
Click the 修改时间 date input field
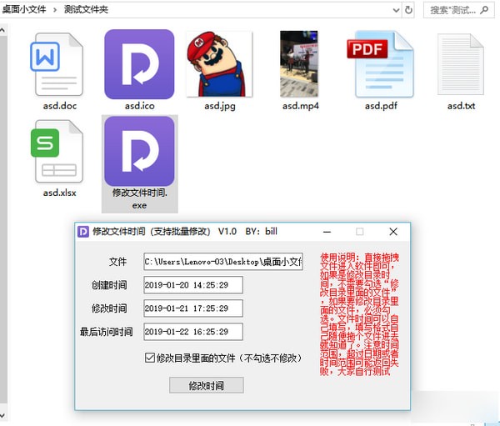(192, 308)
